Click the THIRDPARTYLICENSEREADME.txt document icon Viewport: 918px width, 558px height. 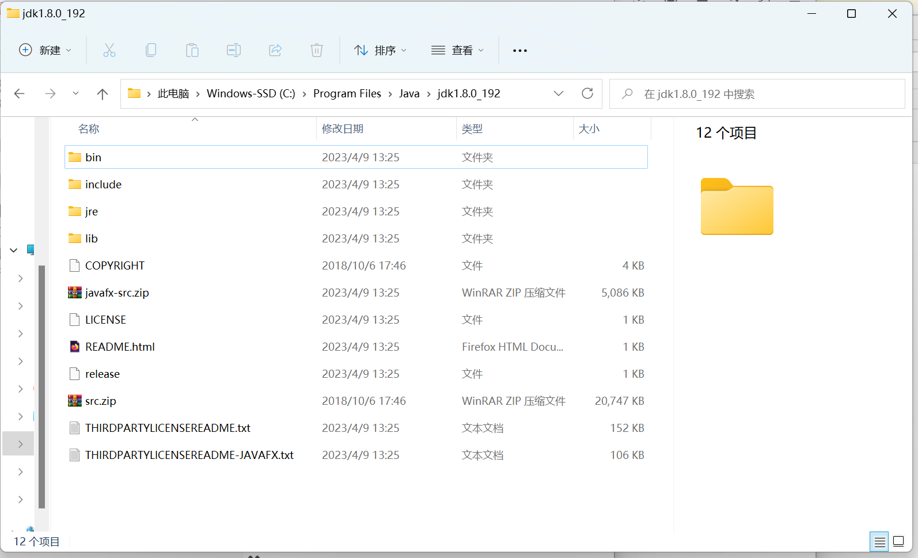(74, 428)
